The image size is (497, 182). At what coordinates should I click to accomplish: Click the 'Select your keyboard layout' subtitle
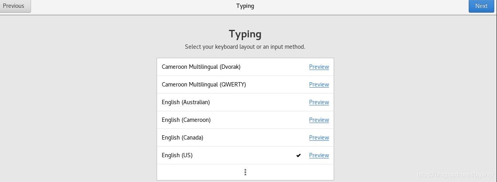point(245,47)
